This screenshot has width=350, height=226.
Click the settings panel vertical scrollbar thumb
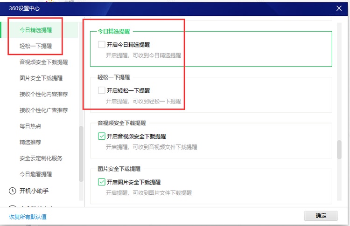(339, 149)
